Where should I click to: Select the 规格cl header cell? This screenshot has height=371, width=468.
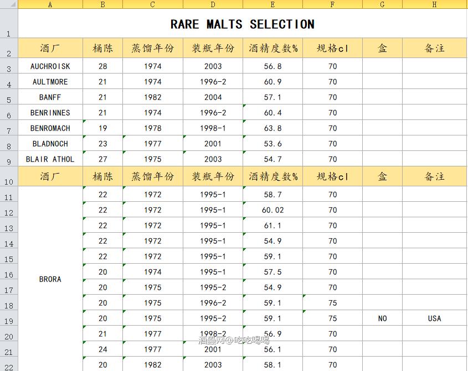(x=332, y=48)
